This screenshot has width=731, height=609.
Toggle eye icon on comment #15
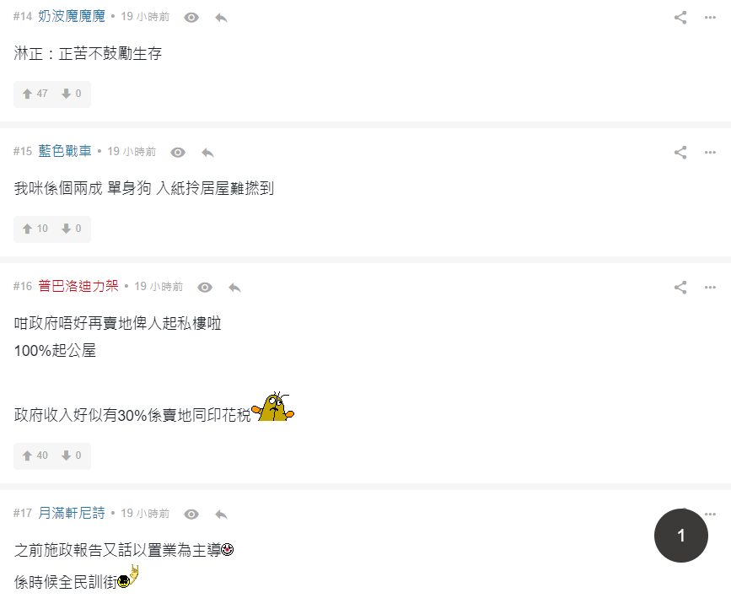[178, 153]
